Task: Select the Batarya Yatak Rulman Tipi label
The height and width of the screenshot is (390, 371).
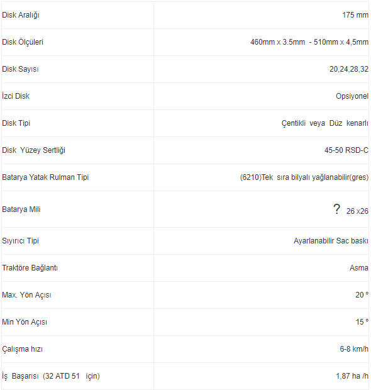Action: (x=45, y=177)
